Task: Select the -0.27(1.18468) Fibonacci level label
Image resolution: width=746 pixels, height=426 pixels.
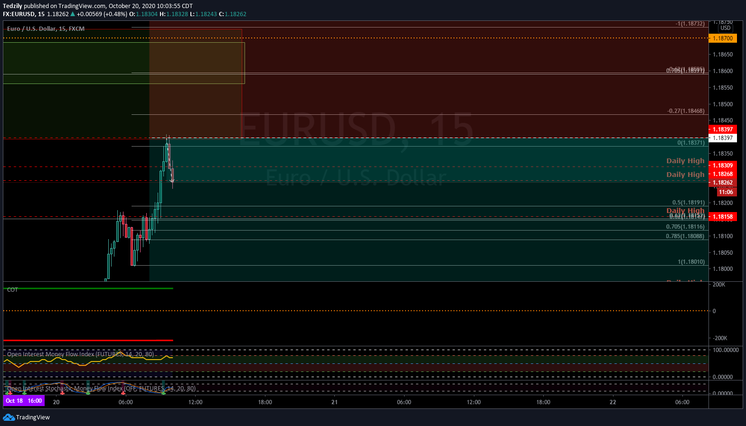Action: pos(686,111)
